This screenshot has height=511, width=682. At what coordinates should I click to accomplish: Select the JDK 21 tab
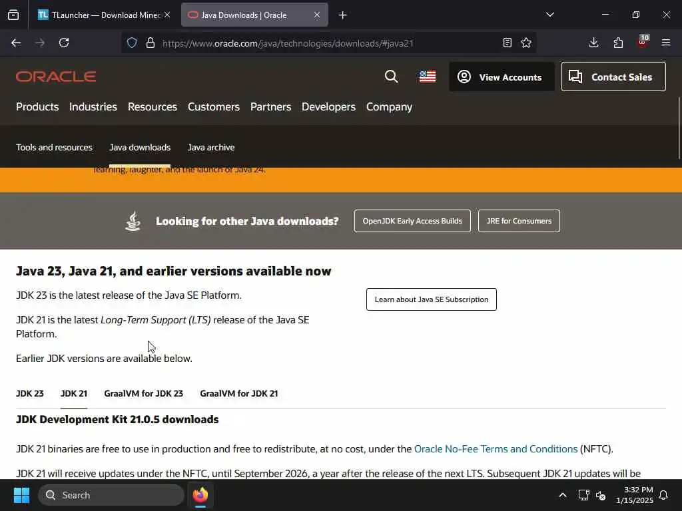point(74,393)
